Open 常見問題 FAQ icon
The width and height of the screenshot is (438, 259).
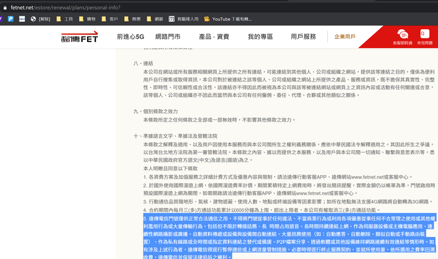[425, 37]
